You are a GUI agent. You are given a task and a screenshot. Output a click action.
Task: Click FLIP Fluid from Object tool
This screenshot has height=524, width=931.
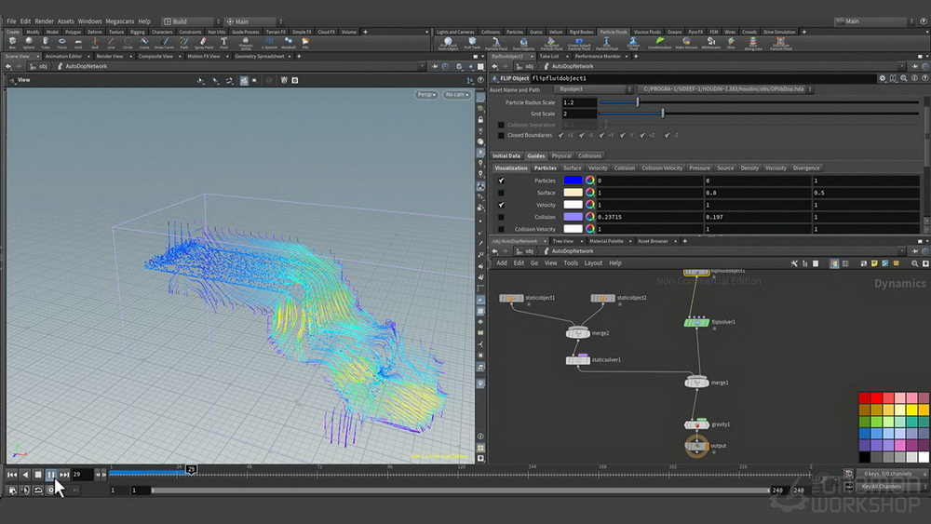click(448, 44)
